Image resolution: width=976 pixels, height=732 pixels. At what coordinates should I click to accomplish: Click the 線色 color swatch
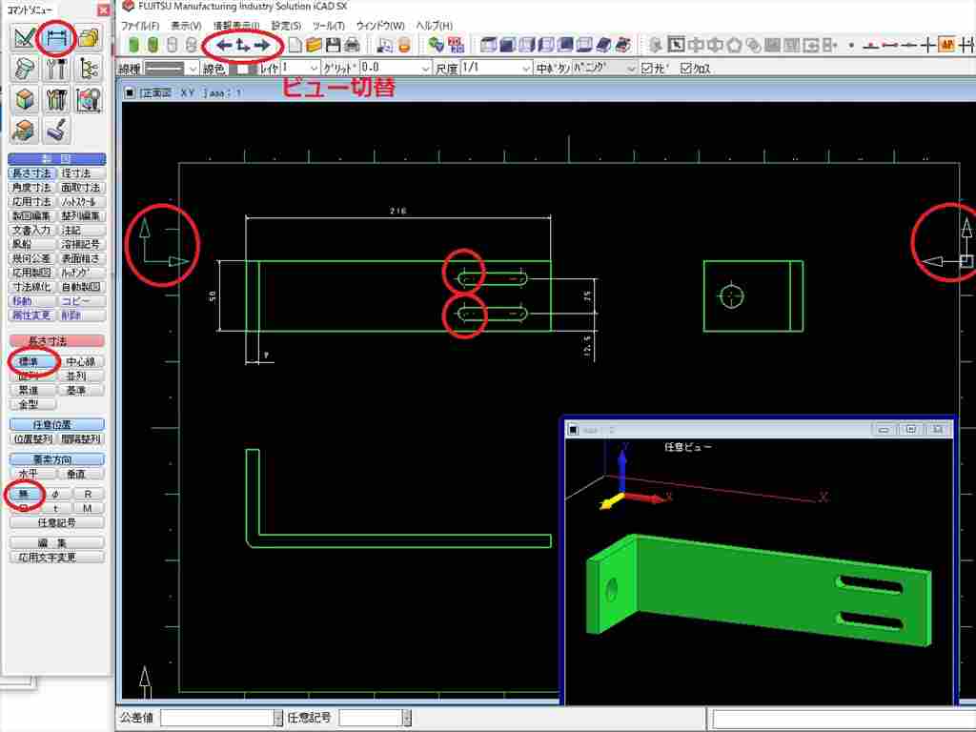pyautogui.click(x=243, y=69)
